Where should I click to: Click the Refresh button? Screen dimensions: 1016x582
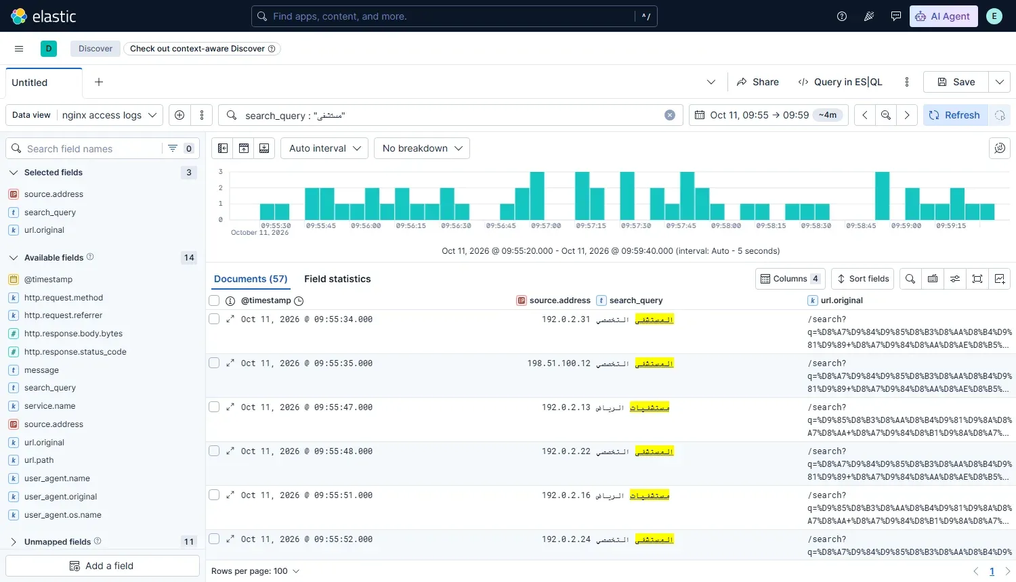pos(955,115)
